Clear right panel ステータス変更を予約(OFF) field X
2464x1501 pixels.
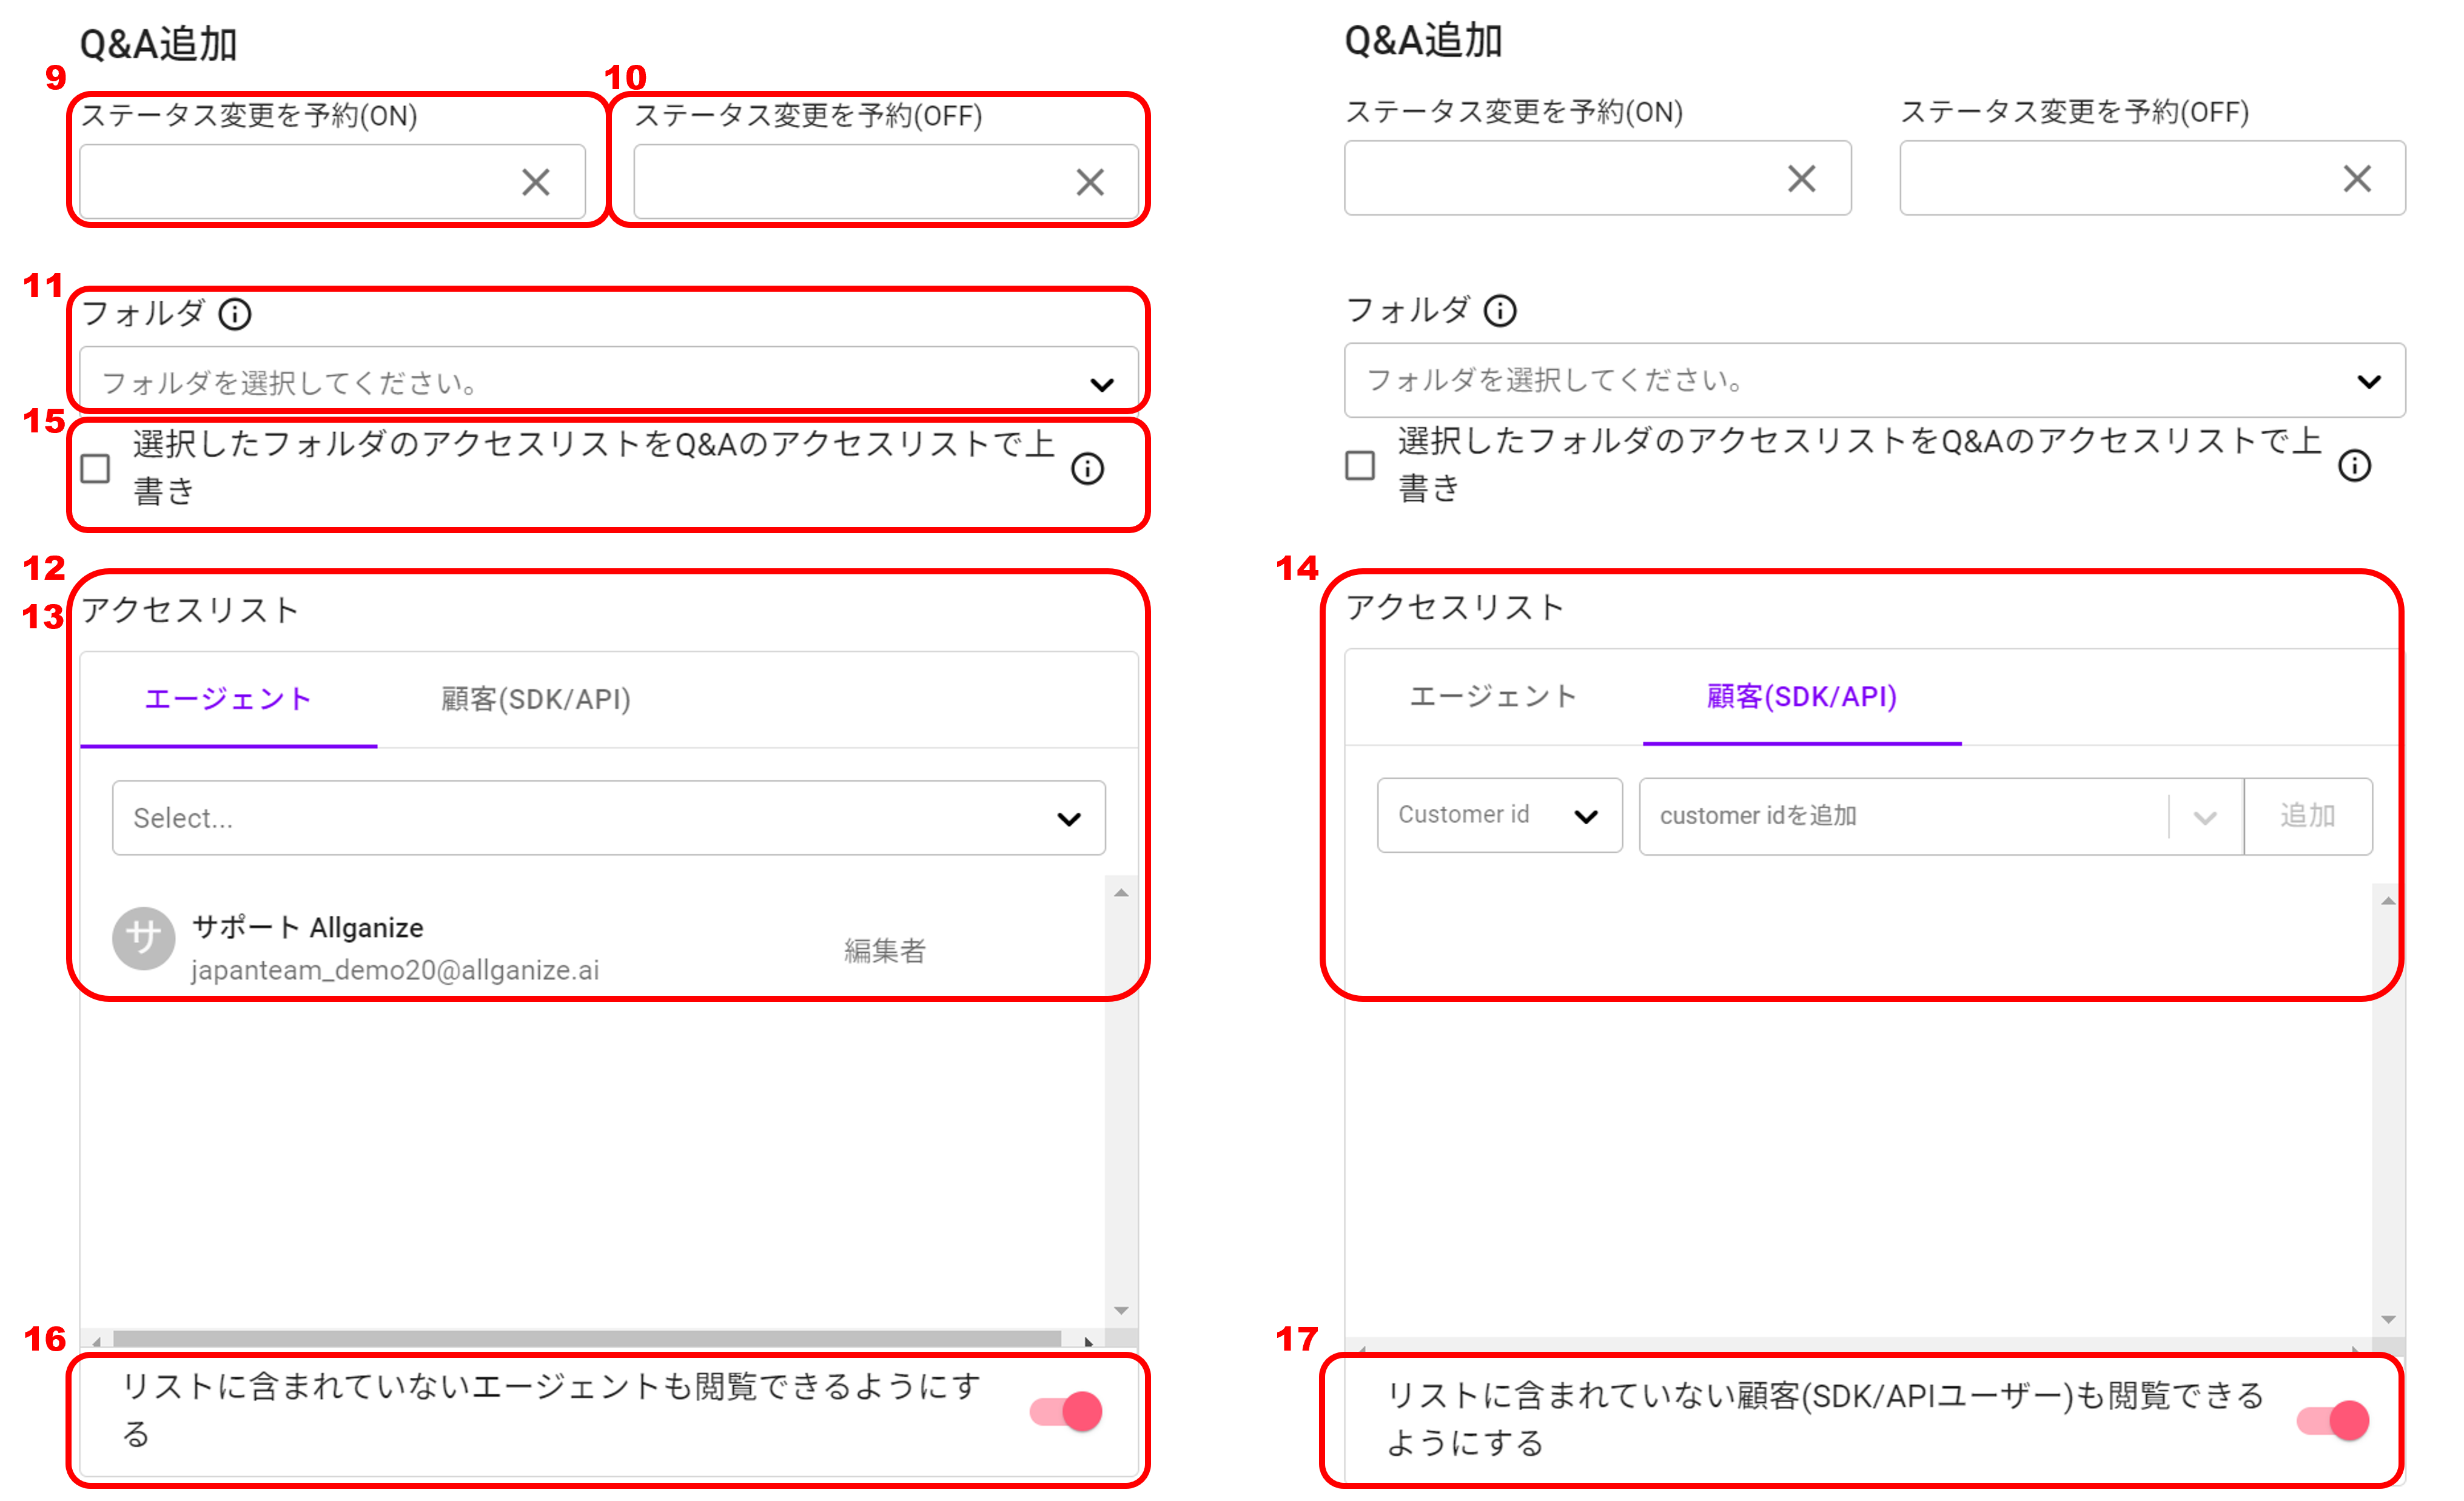click(2357, 179)
